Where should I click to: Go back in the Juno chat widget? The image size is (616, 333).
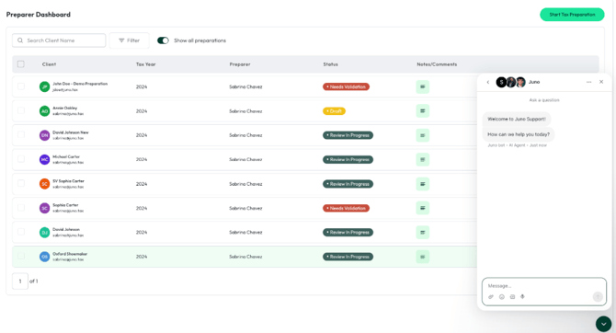[488, 82]
